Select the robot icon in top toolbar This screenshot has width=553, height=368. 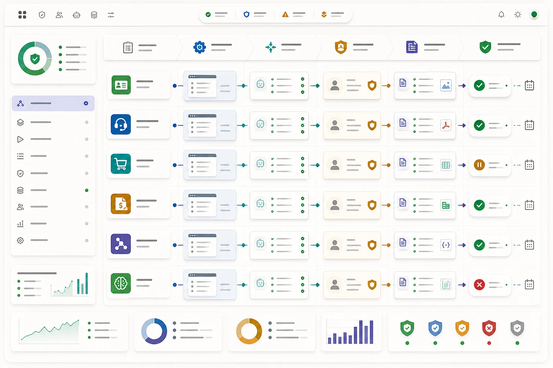76,15
